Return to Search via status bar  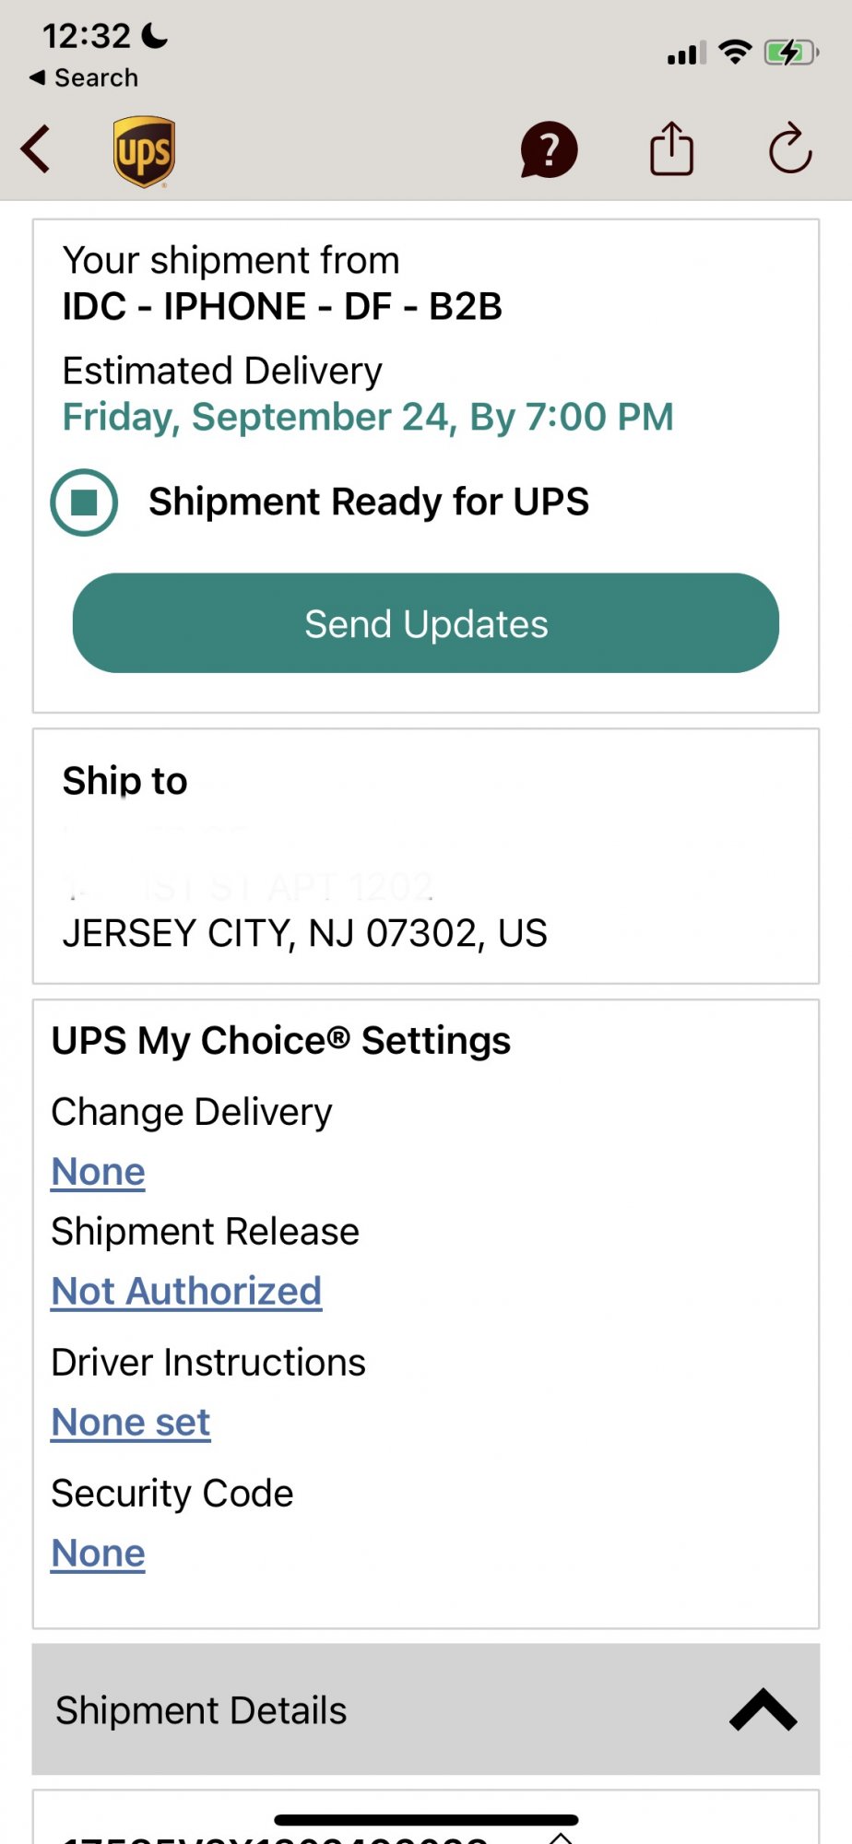84,78
